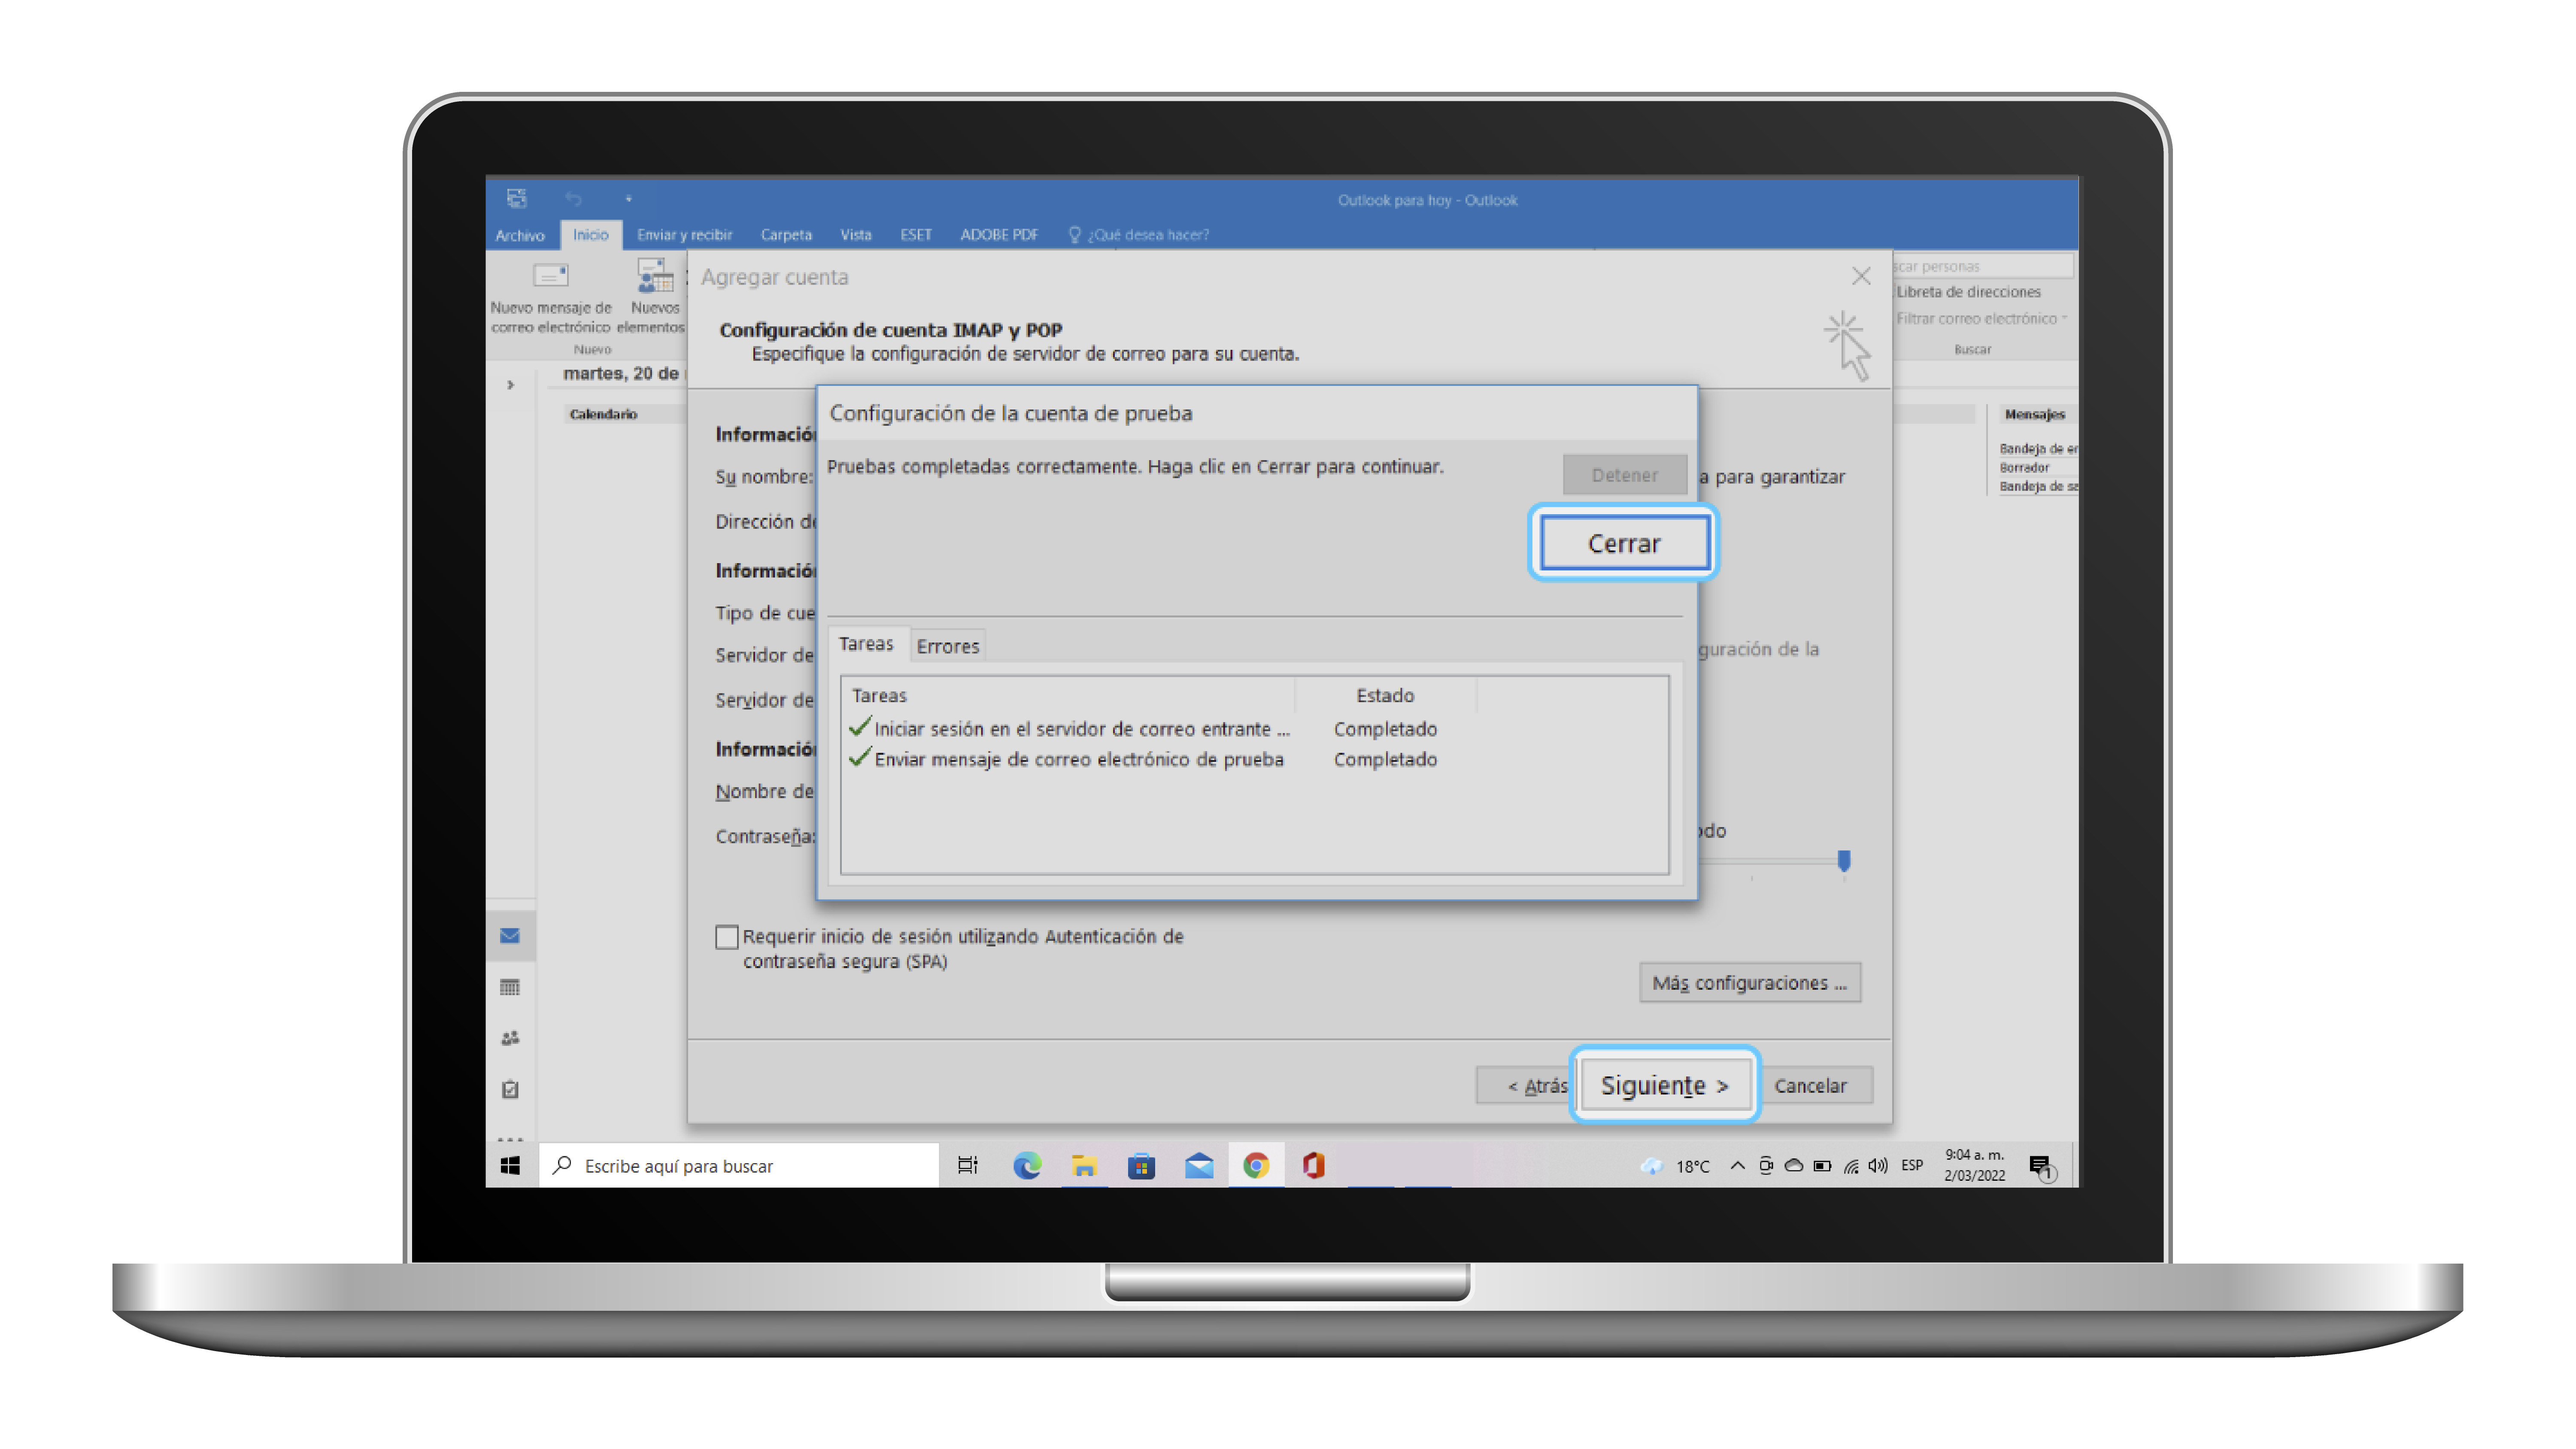Screen dimensions: 2576x1449
Task: Open the Archivo ribbon tab
Action: point(520,235)
